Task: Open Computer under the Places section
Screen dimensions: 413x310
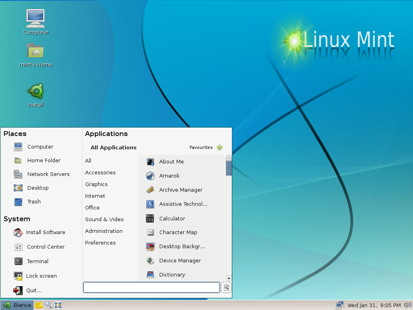Action: pyautogui.click(x=33, y=147)
